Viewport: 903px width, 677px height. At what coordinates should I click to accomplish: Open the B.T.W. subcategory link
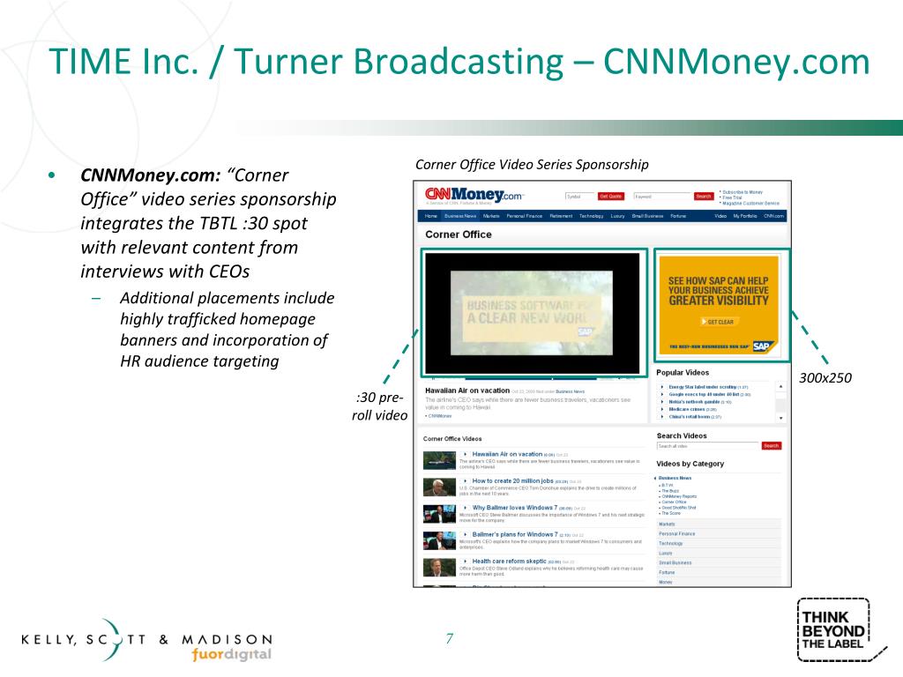tap(666, 486)
